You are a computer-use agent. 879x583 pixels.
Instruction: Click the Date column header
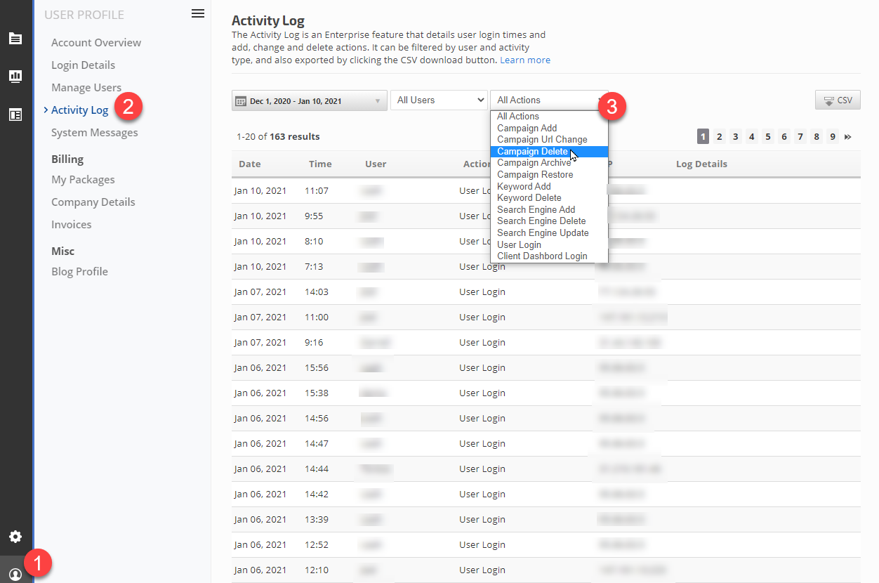tap(250, 164)
